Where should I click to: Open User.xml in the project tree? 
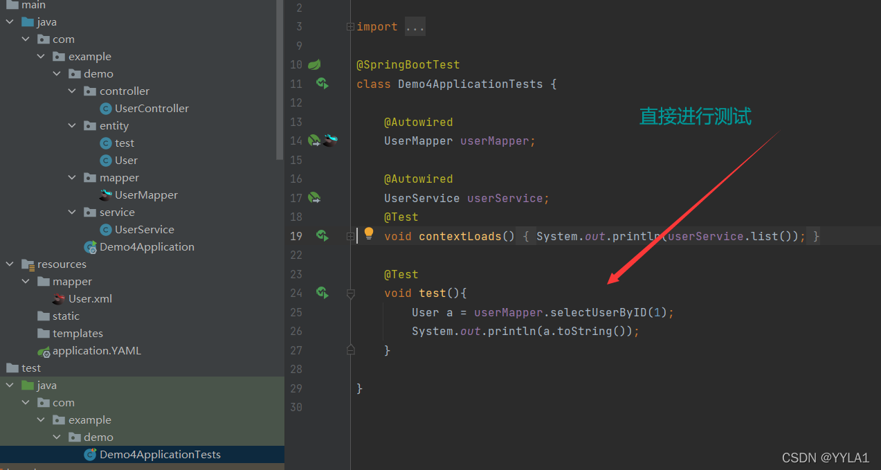[x=90, y=299]
